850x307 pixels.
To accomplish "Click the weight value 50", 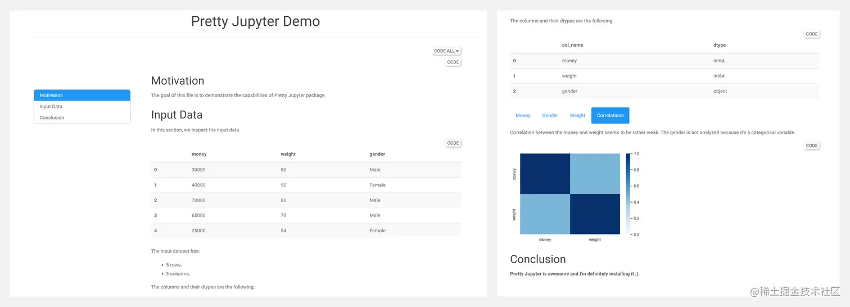I will [x=283, y=185].
